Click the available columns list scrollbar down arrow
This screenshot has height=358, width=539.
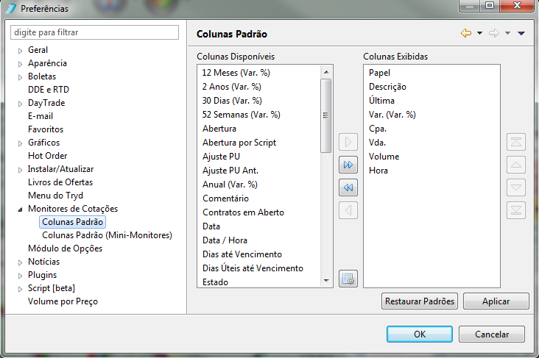coord(326,281)
